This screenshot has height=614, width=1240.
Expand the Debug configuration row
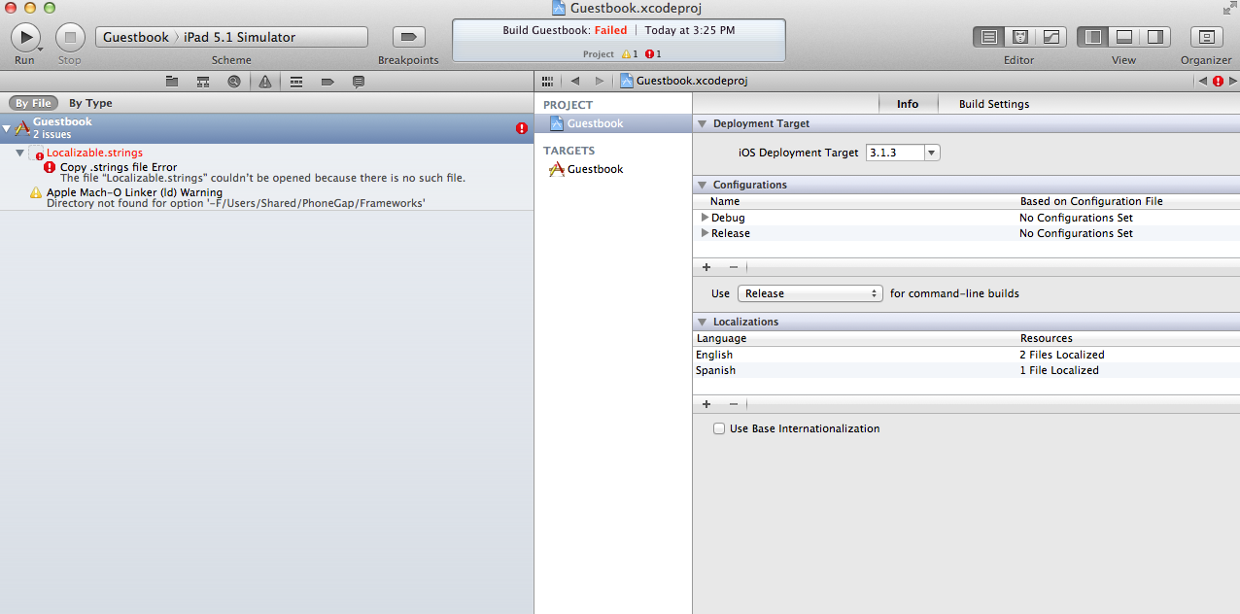pos(705,218)
